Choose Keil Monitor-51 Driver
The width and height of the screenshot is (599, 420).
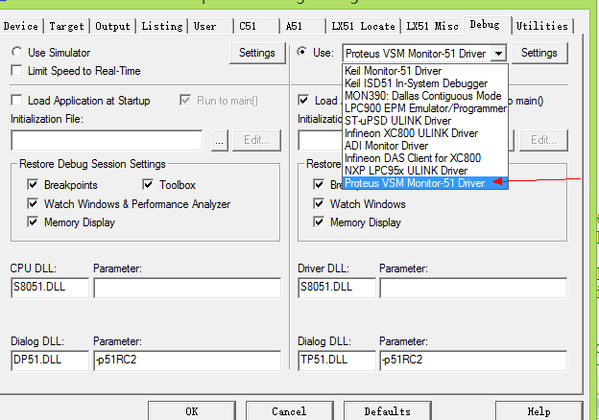tap(425, 71)
